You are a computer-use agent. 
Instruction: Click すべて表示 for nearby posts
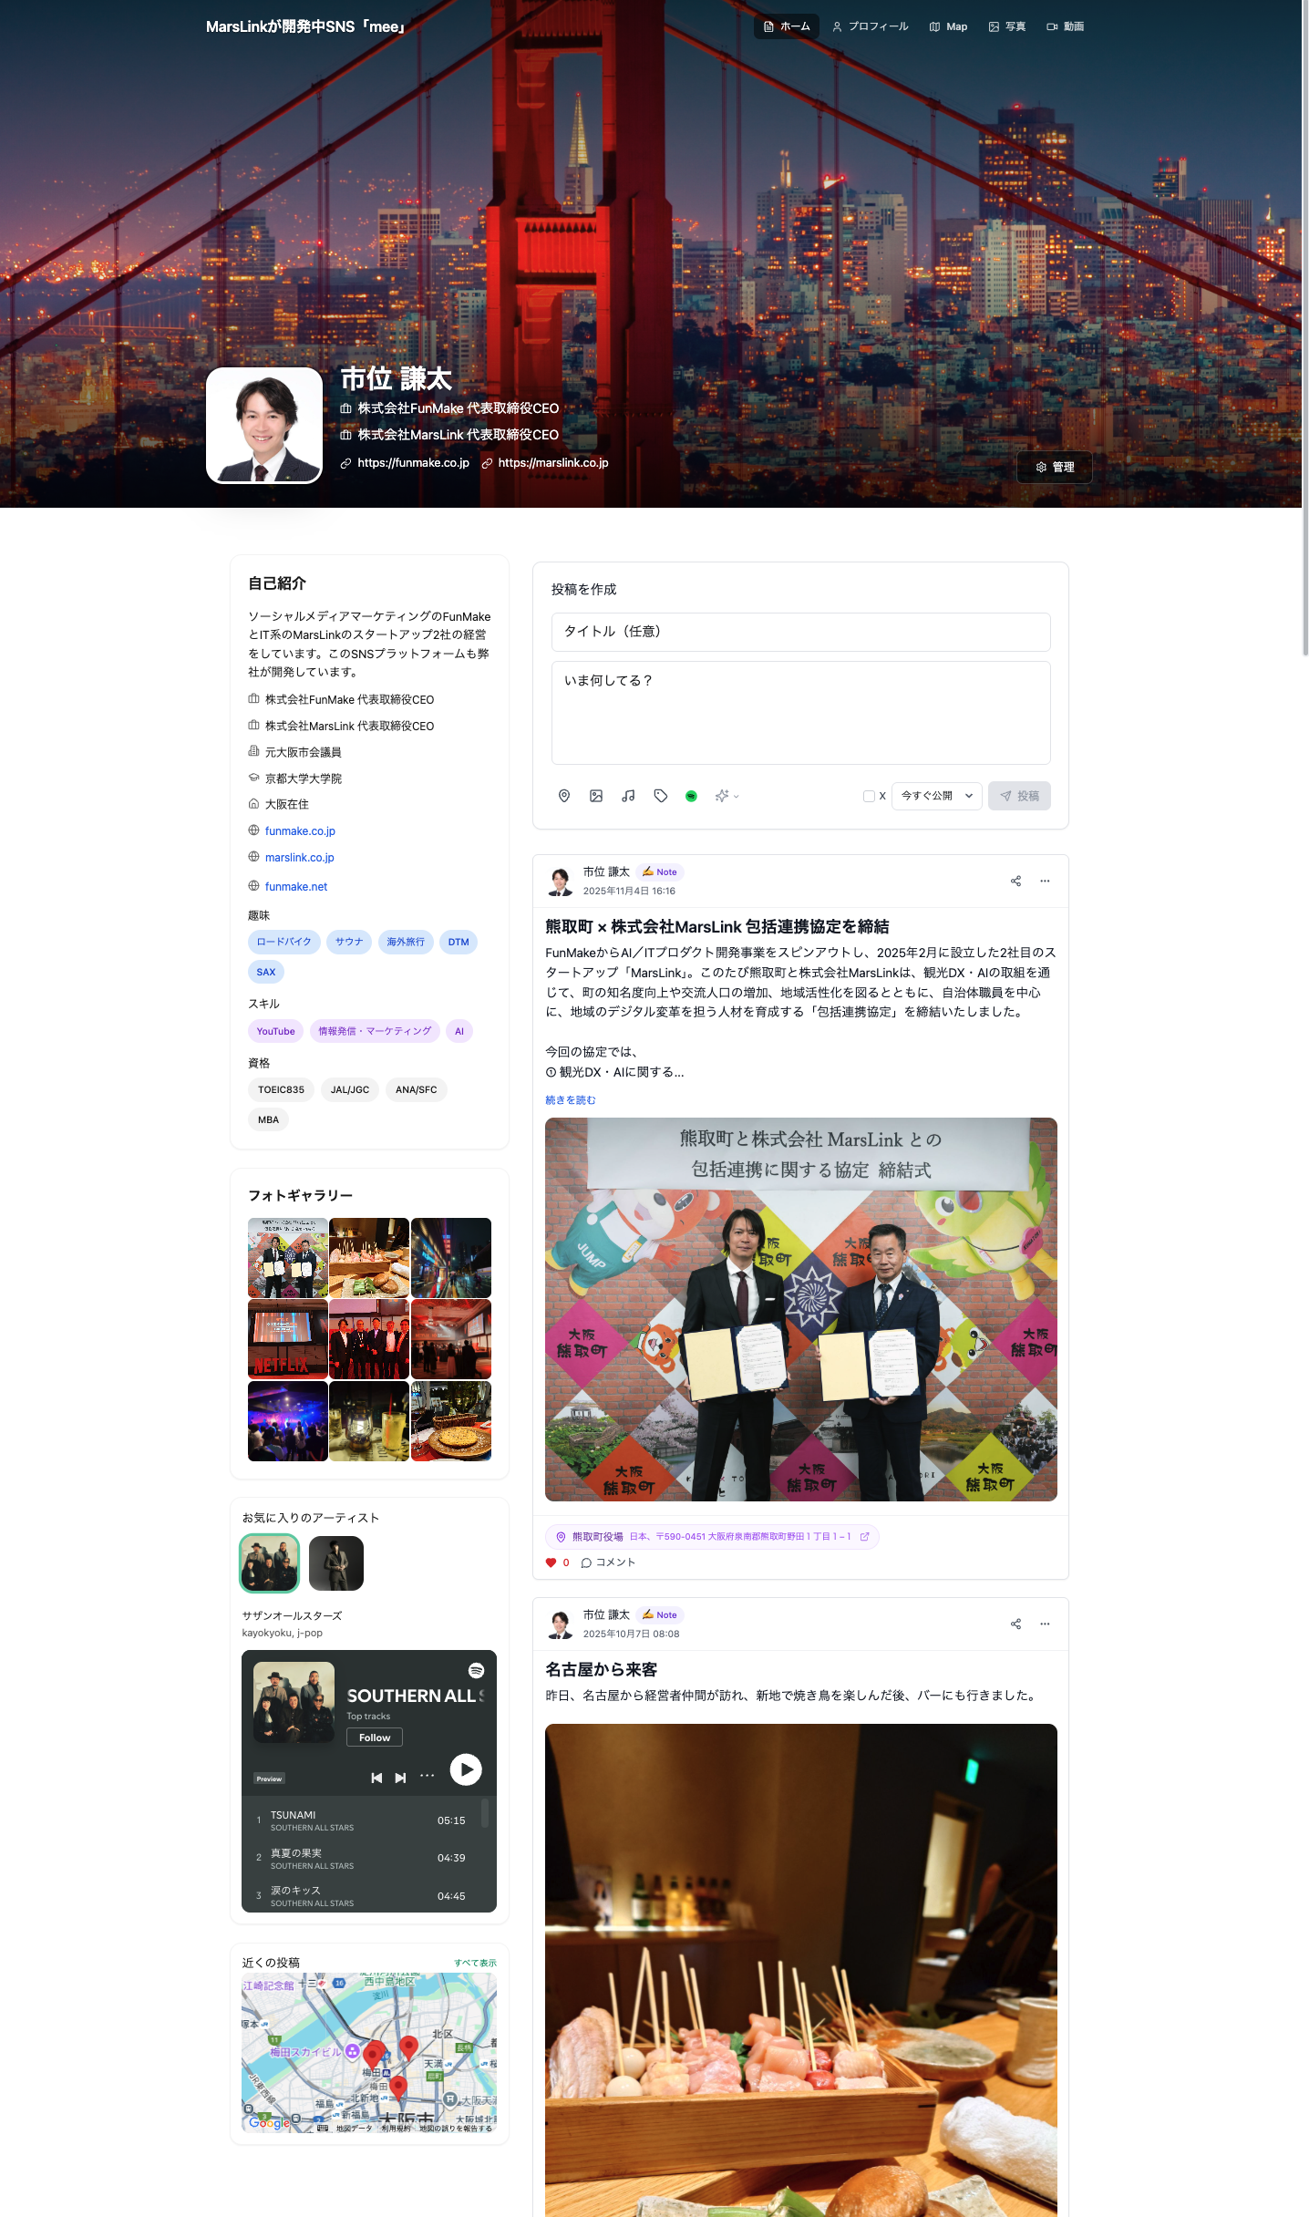coord(476,1963)
